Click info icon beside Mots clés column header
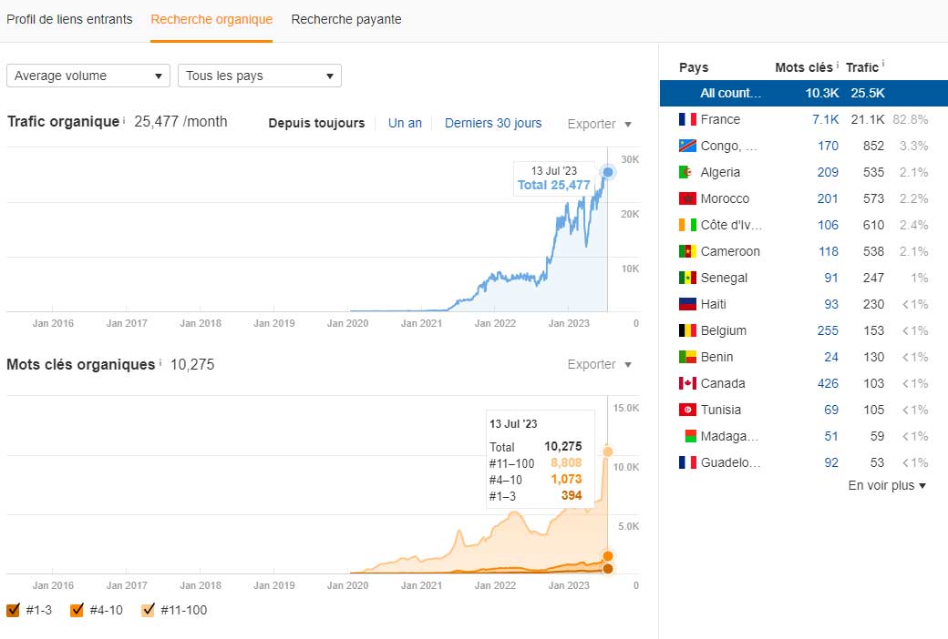 (x=838, y=65)
